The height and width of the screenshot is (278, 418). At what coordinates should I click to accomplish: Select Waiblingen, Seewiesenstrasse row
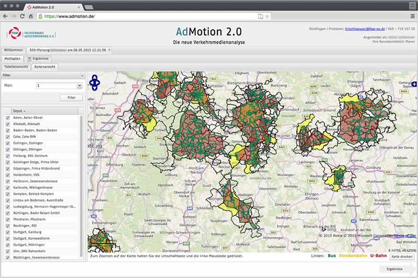42,257
